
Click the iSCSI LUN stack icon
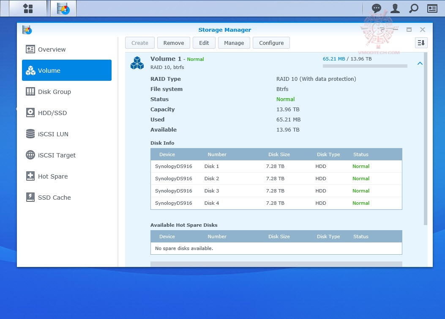[30, 134]
